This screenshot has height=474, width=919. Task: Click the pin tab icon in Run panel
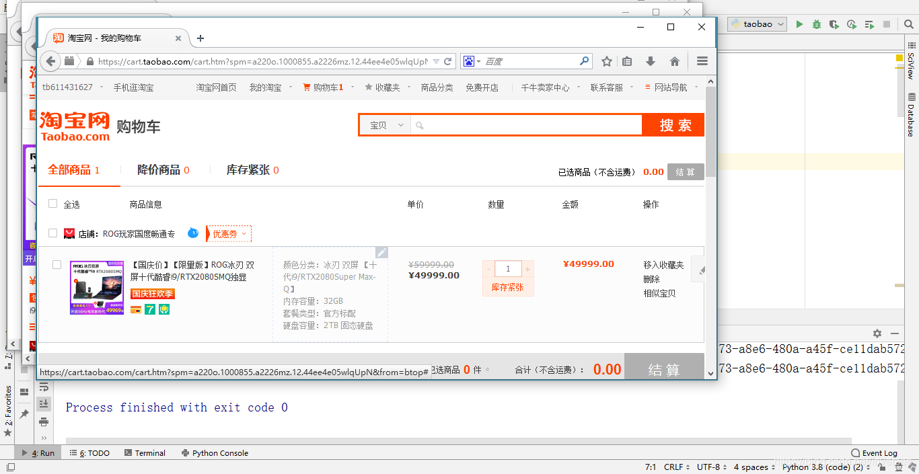tap(24, 414)
